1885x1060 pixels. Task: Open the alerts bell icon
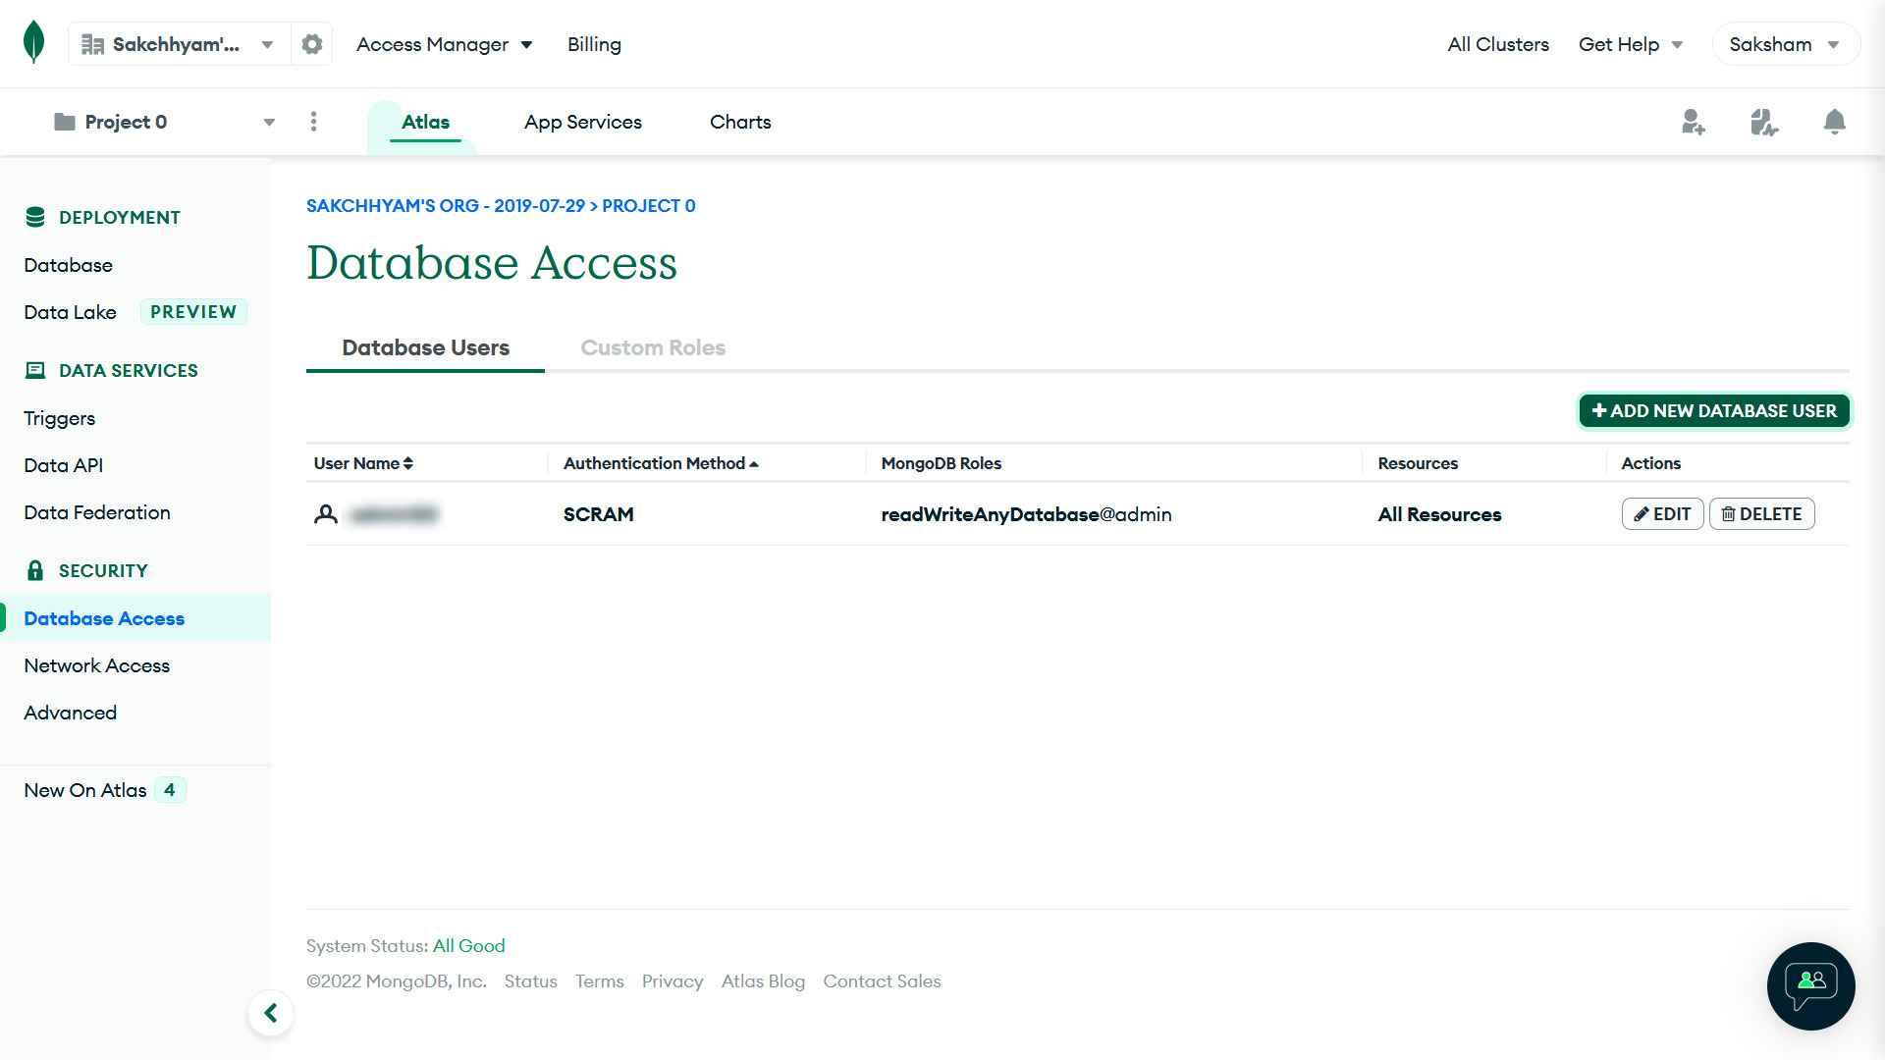tap(1834, 122)
